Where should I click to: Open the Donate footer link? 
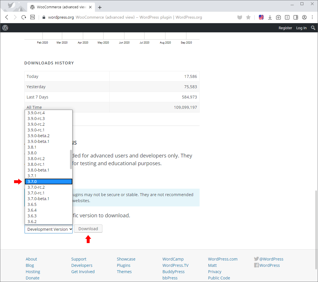click(x=32, y=278)
